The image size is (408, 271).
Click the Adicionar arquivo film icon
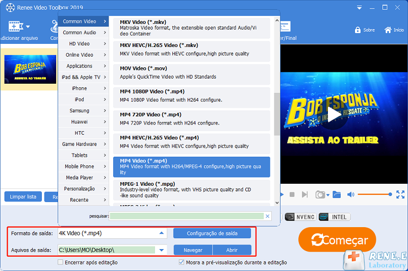[16, 27]
